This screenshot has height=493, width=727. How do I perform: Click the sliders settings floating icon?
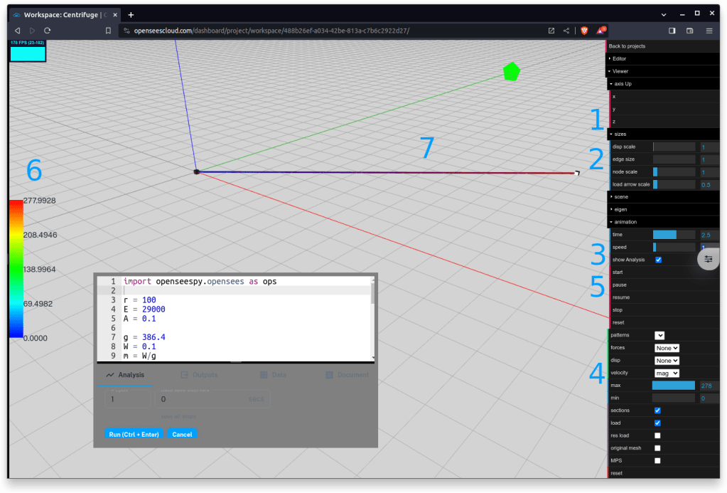[x=708, y=259]
